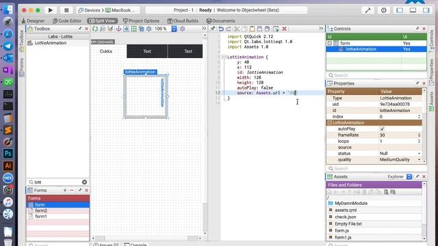Open the Designer tab
Image resolution: width=438 pixels, height=246 pixels.
coord(33,21)
